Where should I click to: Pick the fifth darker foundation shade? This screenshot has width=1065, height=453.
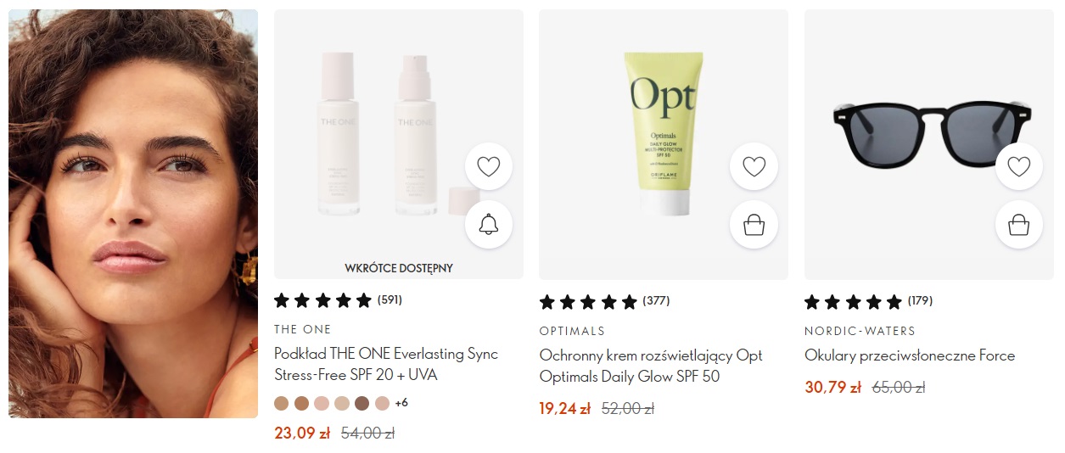tap(362, 403)
